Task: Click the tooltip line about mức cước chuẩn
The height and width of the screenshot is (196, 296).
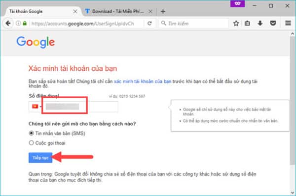Action: [x=230, y=121]
